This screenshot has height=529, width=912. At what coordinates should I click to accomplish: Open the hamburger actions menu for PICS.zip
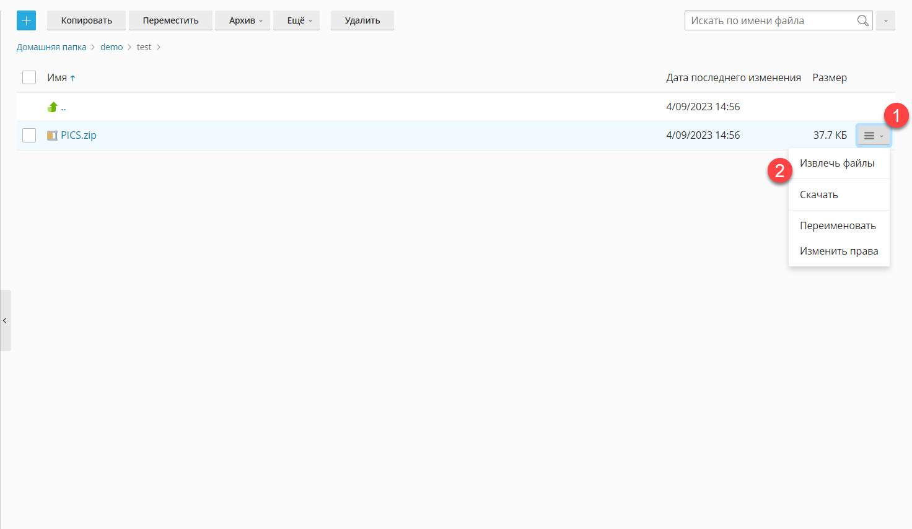point(873,136)
